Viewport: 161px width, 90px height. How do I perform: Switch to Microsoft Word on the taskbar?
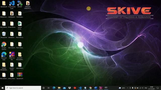pos(96,88)
